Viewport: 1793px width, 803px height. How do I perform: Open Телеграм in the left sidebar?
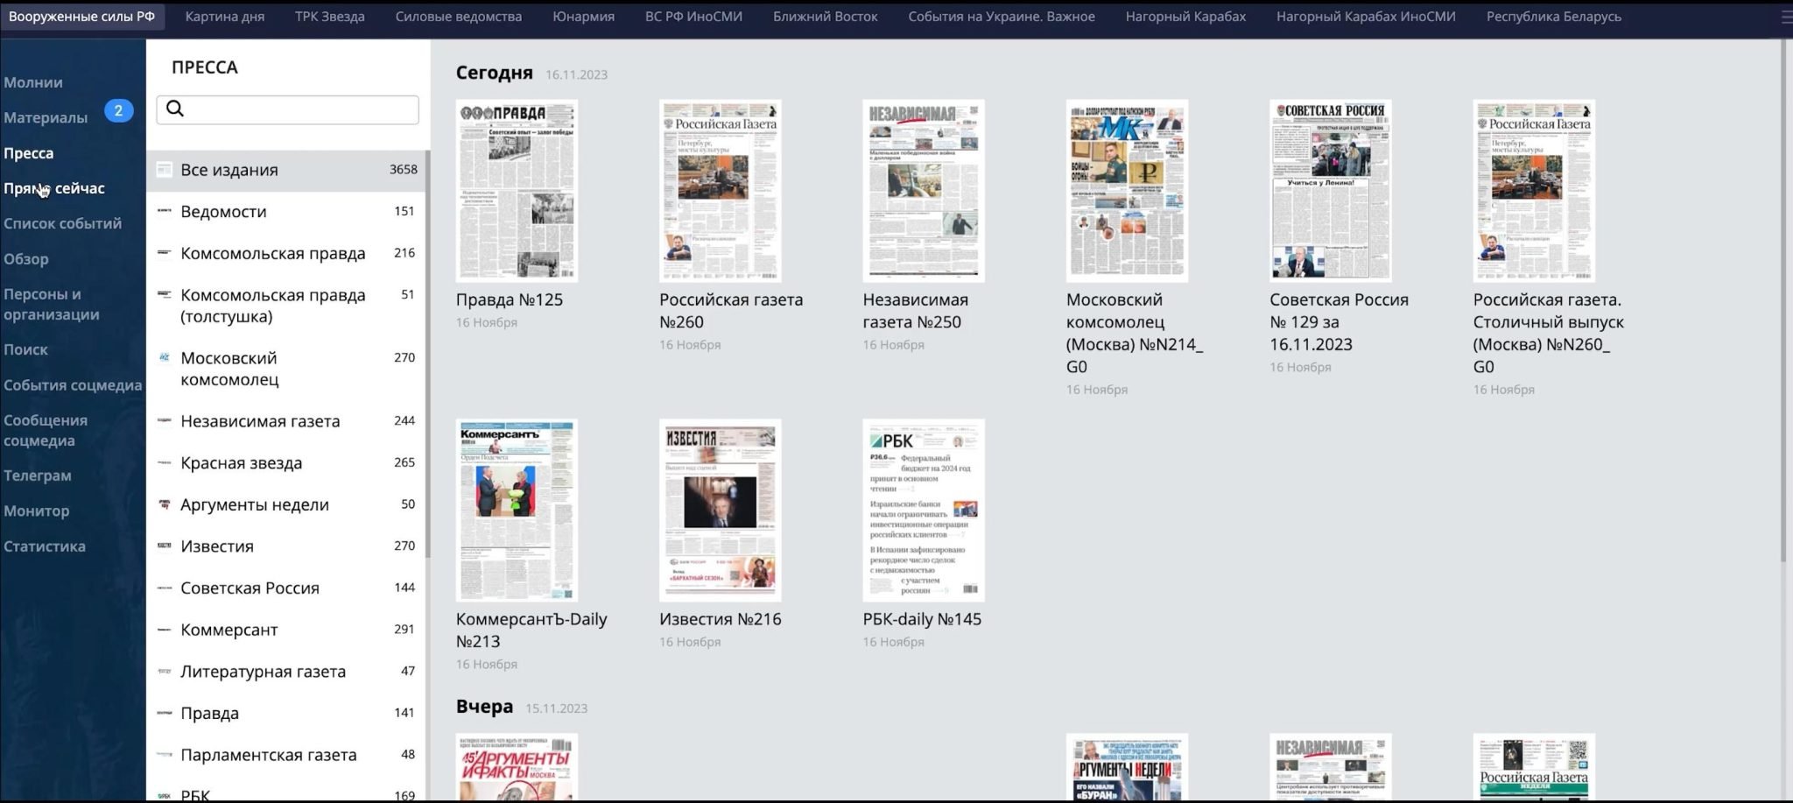pos(38,475)
